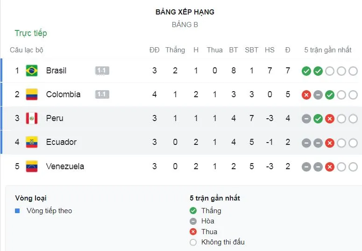This screenshot has height=251, width=362.
Task: Click the Thắng wins column header
Action: (175, 50)
